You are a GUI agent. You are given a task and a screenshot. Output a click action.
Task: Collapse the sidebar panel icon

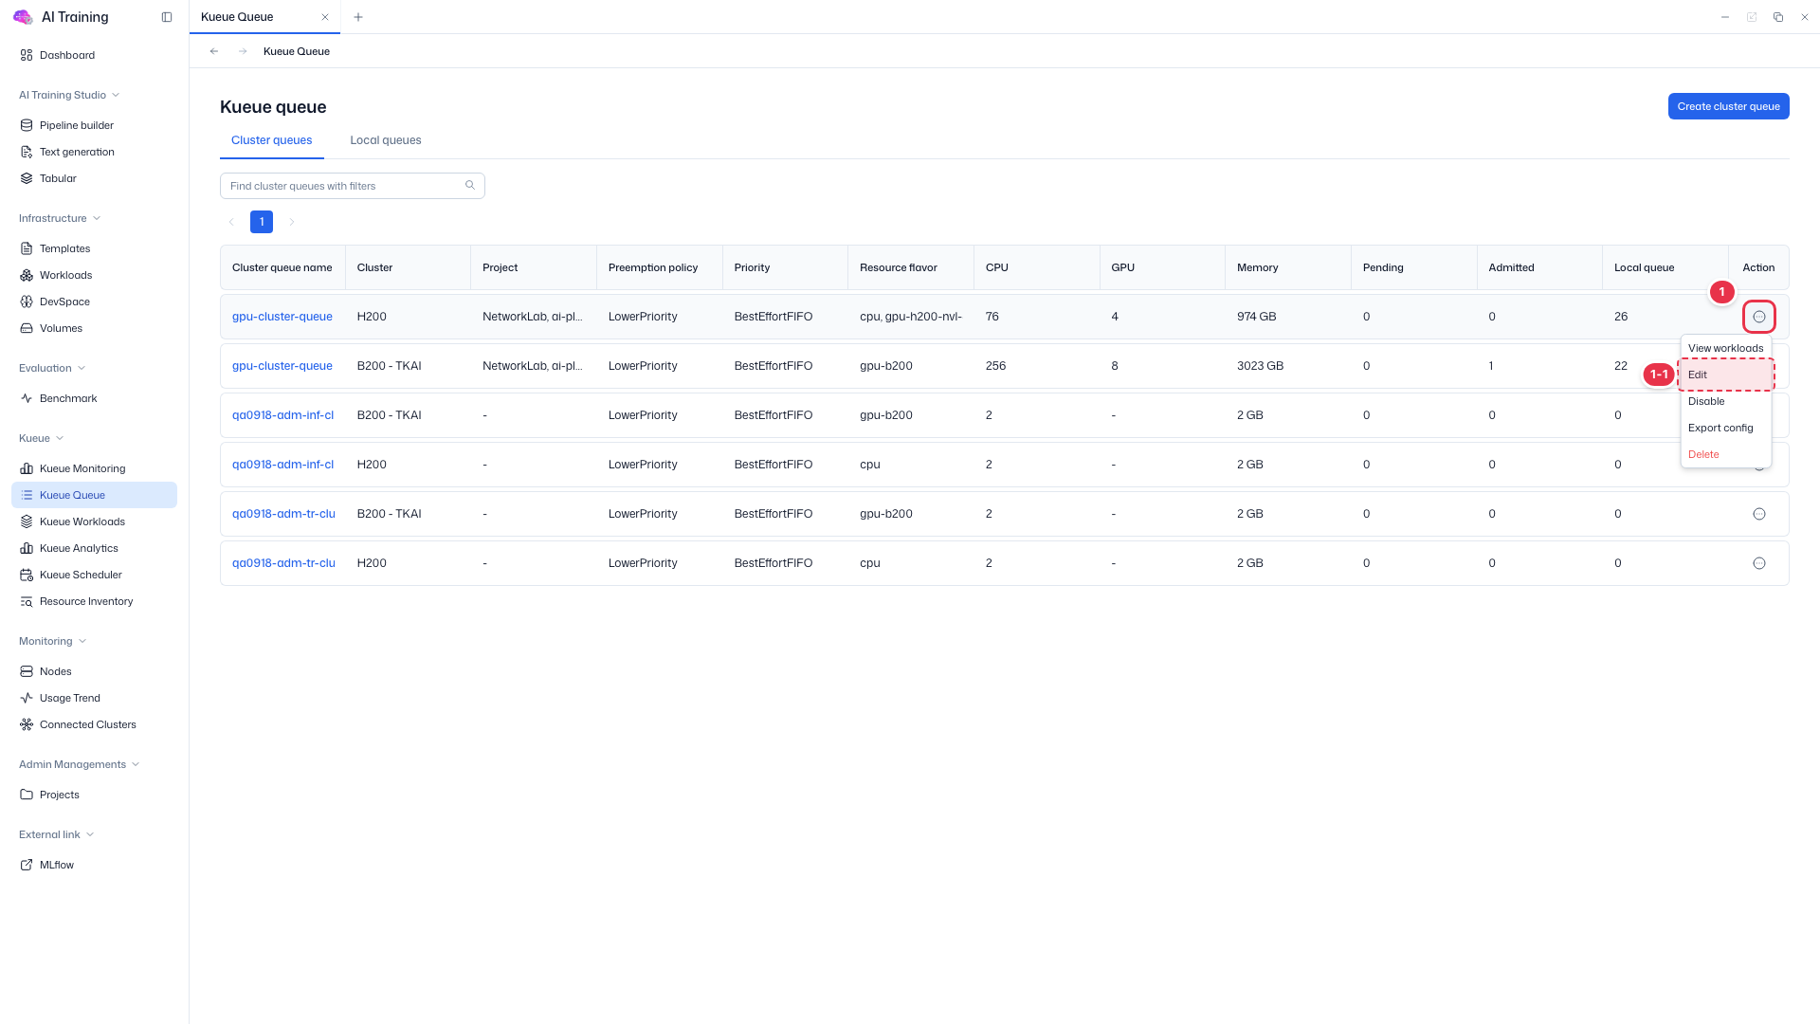167,17
